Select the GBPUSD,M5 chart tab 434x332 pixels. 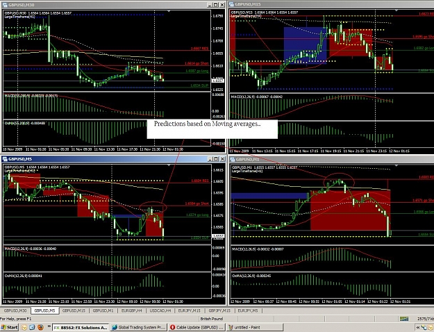point(44,310)
